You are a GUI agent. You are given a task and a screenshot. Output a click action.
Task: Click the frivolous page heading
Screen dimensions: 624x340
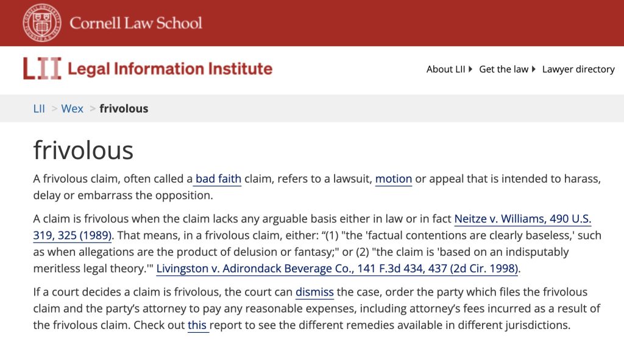(x=83, y=150)
